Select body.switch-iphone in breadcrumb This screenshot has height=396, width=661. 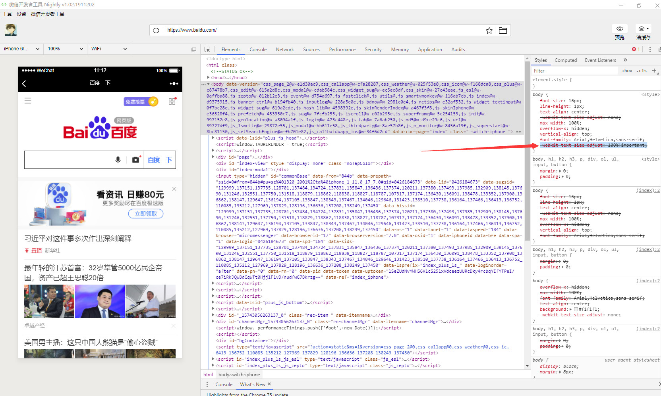[239, 375]
